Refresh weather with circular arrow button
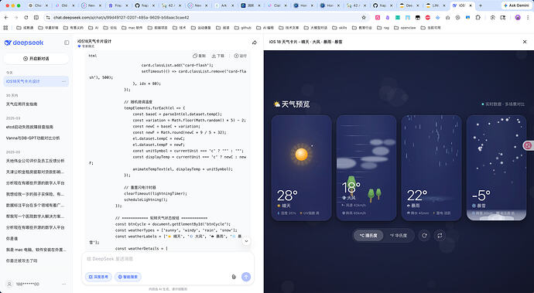The image size is (534, 293). click(x=424, y=235)
